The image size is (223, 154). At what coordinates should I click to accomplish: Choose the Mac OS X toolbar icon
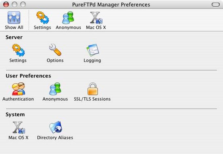coord(96,18)
